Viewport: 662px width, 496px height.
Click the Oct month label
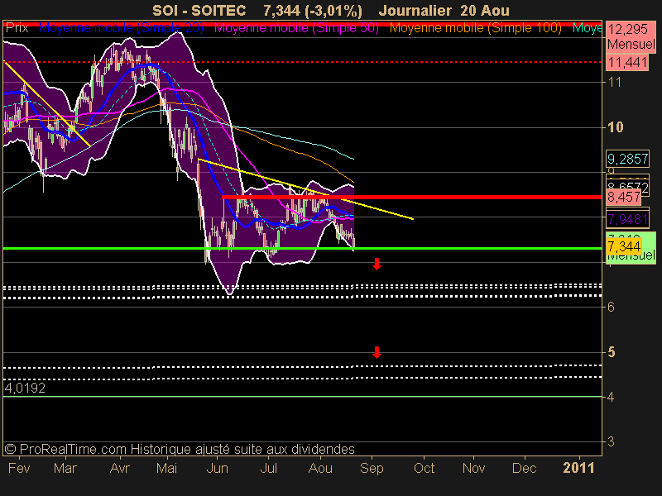click(424, 468)
